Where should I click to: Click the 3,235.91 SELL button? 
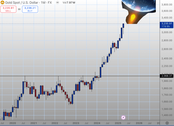pyautogui.click(x=8, y=9)
